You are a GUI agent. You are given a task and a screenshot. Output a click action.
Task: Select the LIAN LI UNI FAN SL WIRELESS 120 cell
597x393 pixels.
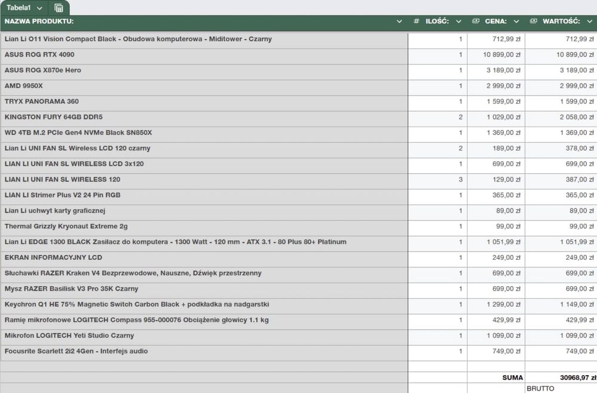[204, 180]
